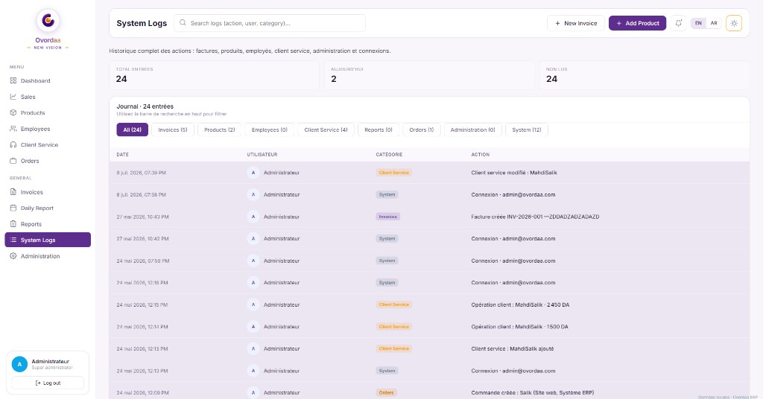The height and width of the screenshot is (399, 763).
Task: Select the All (24) filter tab
Action: (x=133, y=130)
